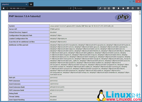Click the Zend Extension label
Screen dimensions: 142x102
(x=15, y=84)
